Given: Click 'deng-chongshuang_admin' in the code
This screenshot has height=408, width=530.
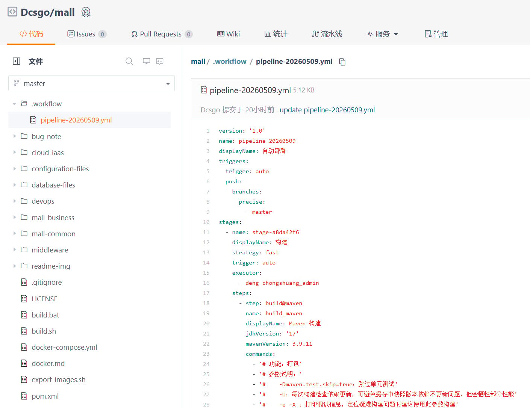Looking at the screenshot, I should point(282,283).
